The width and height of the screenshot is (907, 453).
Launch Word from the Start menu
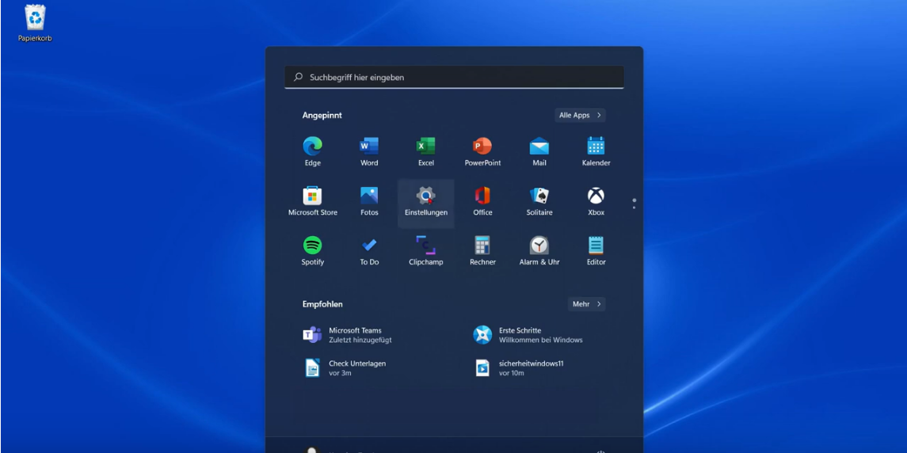tap(369, 151)
